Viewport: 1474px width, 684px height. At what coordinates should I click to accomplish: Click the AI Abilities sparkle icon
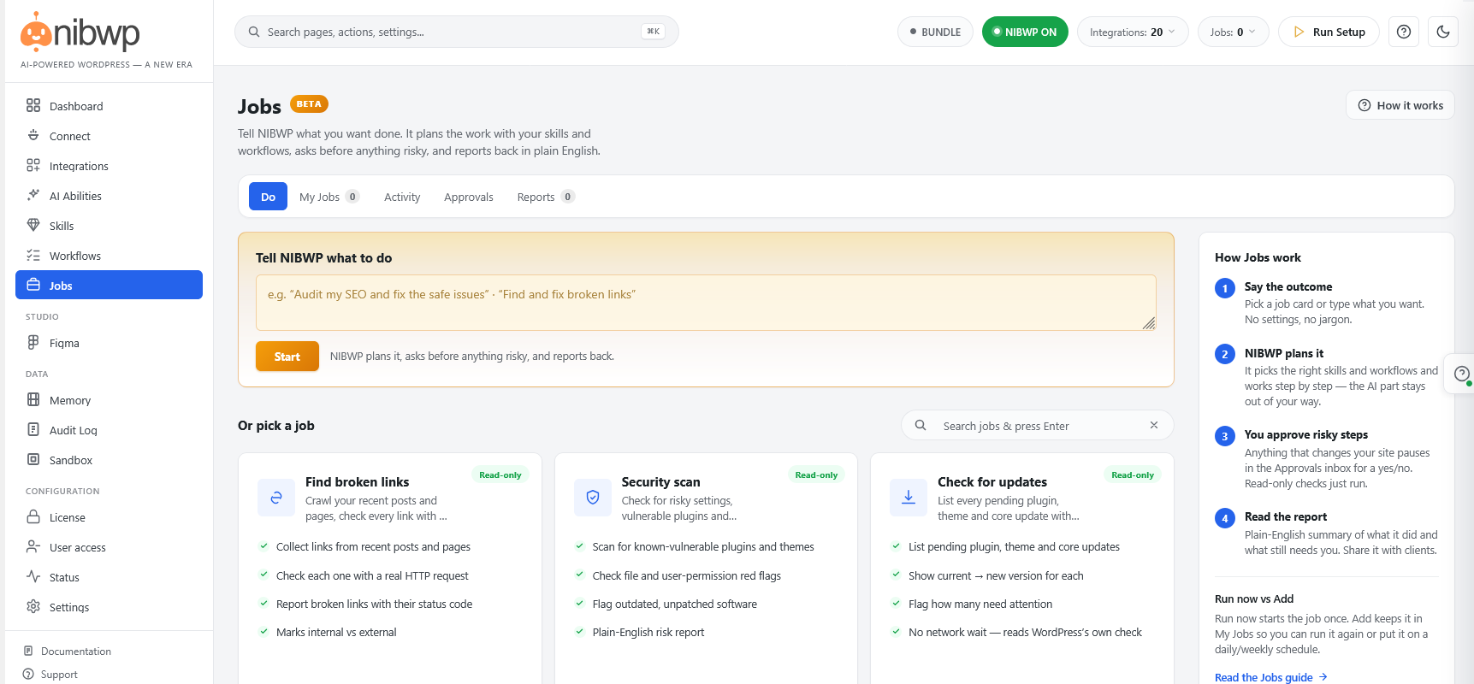(x=33, y=195)
